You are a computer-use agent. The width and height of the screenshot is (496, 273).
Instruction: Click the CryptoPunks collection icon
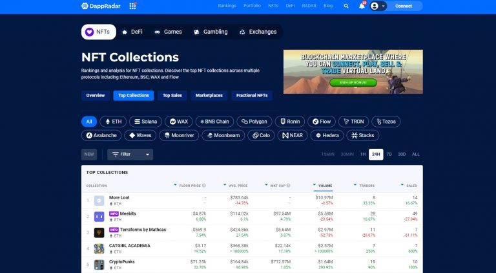(x=99, y=265)
